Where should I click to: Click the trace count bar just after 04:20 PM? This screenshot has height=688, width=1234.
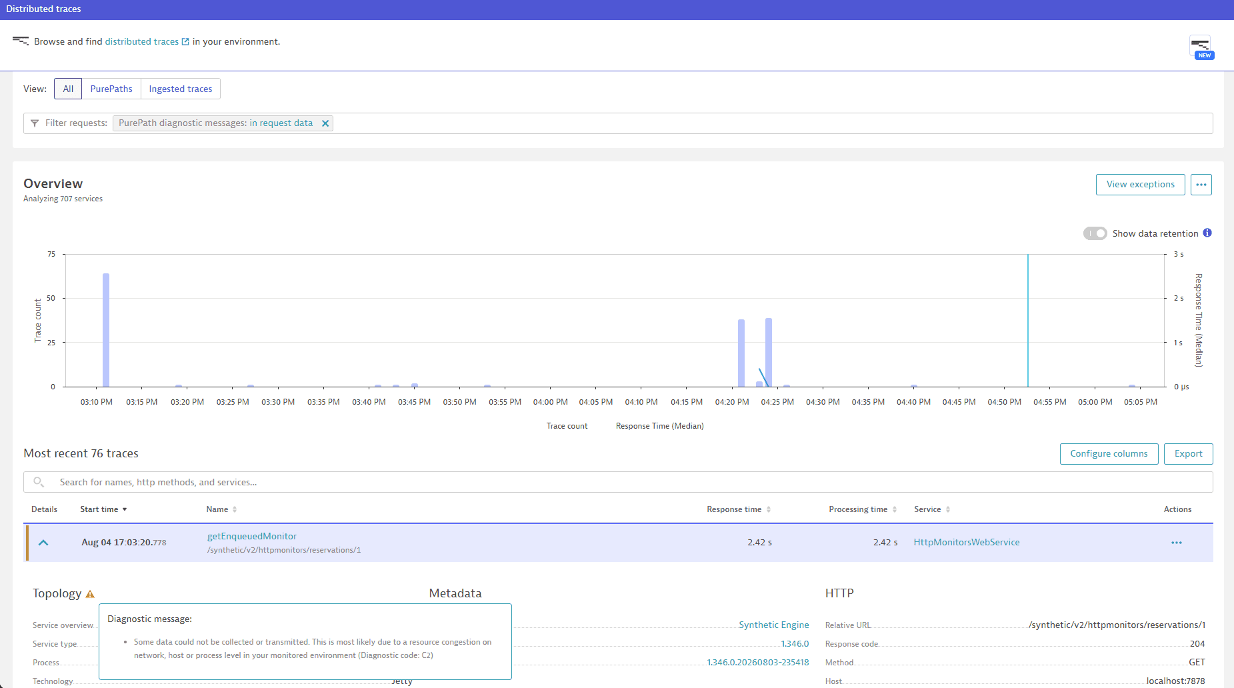[741, 353]
